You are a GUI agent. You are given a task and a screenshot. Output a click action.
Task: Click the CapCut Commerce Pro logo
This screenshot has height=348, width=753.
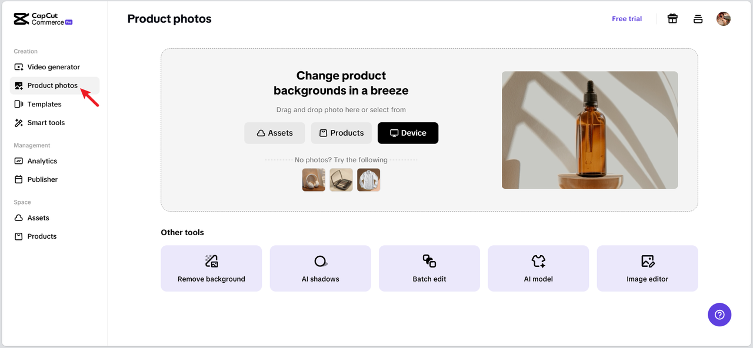(x=43, y=19)
